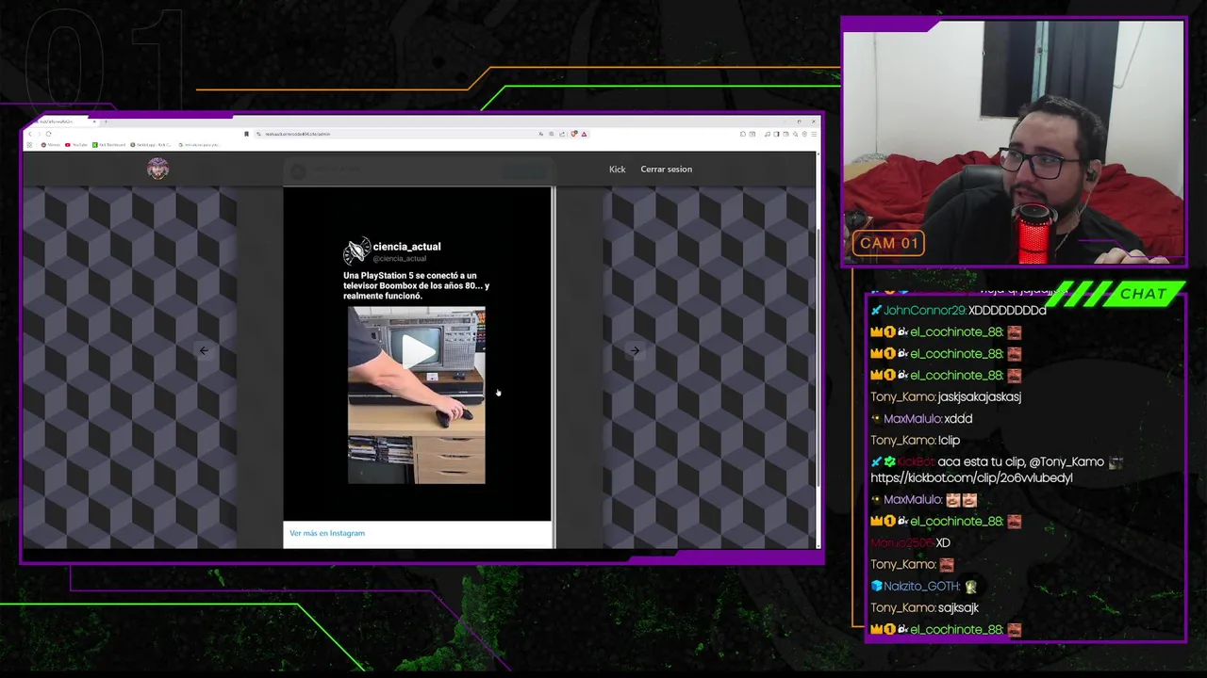The height and width of the screenshot is (678, 1207).
Task: Click the CAM 01 webcam feed
Action: (x=1014, y=142)
